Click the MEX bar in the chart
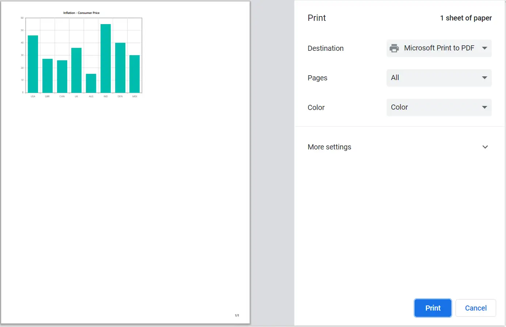The image size is (506, 327). coord(134,74)
